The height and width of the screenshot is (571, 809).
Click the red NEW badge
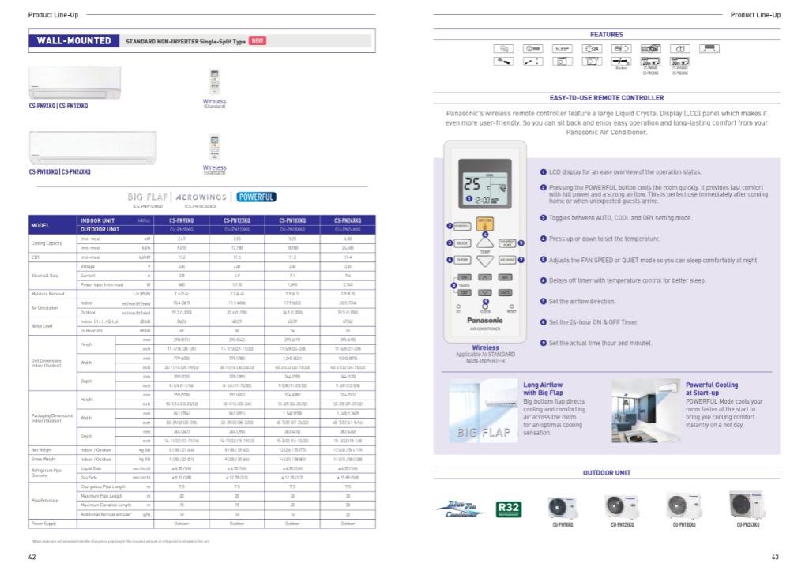point(258,40)
